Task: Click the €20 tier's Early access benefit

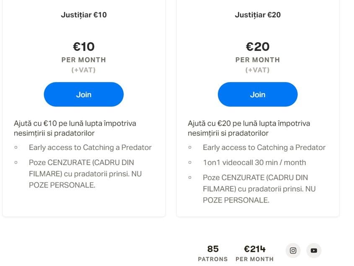Action: 264,147
